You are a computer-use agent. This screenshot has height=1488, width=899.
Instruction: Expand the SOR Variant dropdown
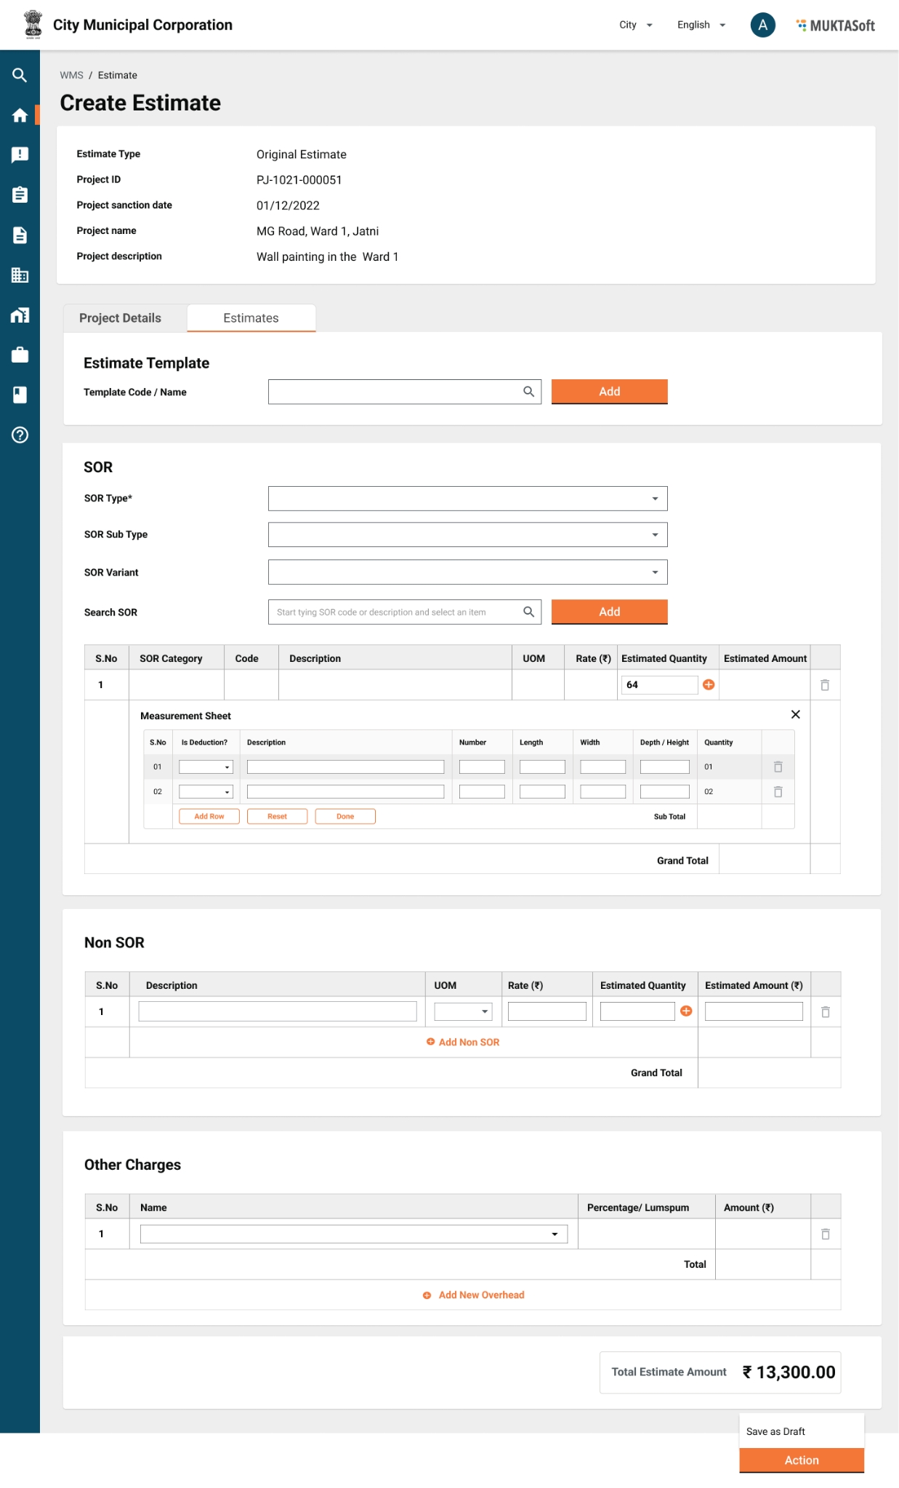(467, 572)
